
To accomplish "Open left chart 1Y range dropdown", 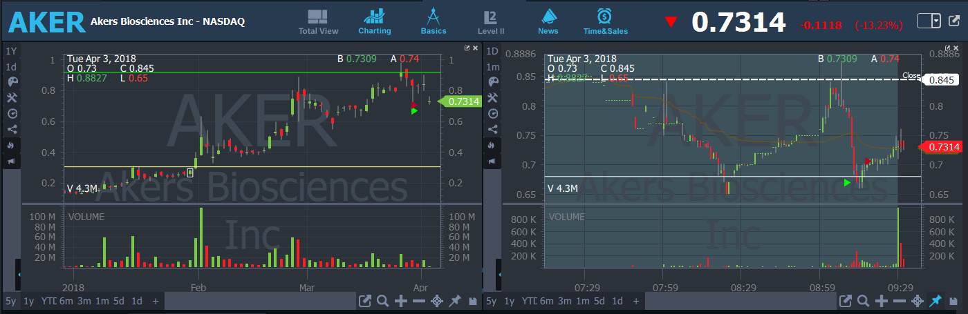I will click(x=11, y=51).
